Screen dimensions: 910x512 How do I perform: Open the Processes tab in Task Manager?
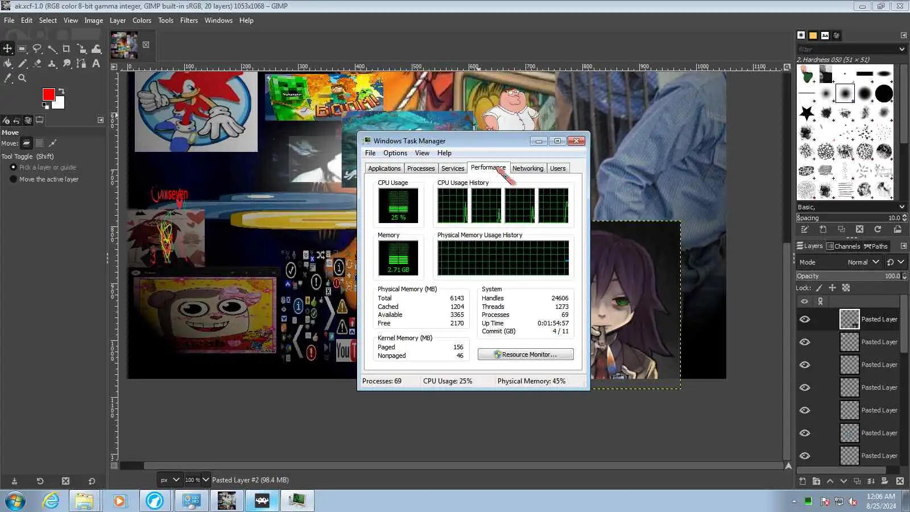pyautogui.click(x=421, y=168)
